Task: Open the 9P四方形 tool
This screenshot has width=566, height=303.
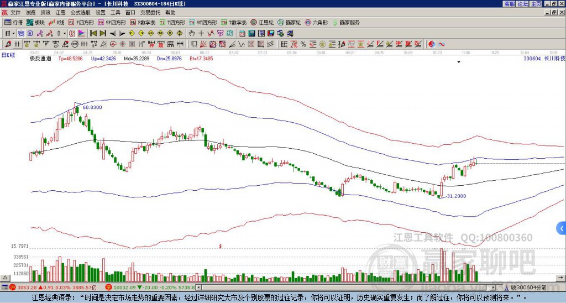Action: pyautogui.click(x=112, y=22)
